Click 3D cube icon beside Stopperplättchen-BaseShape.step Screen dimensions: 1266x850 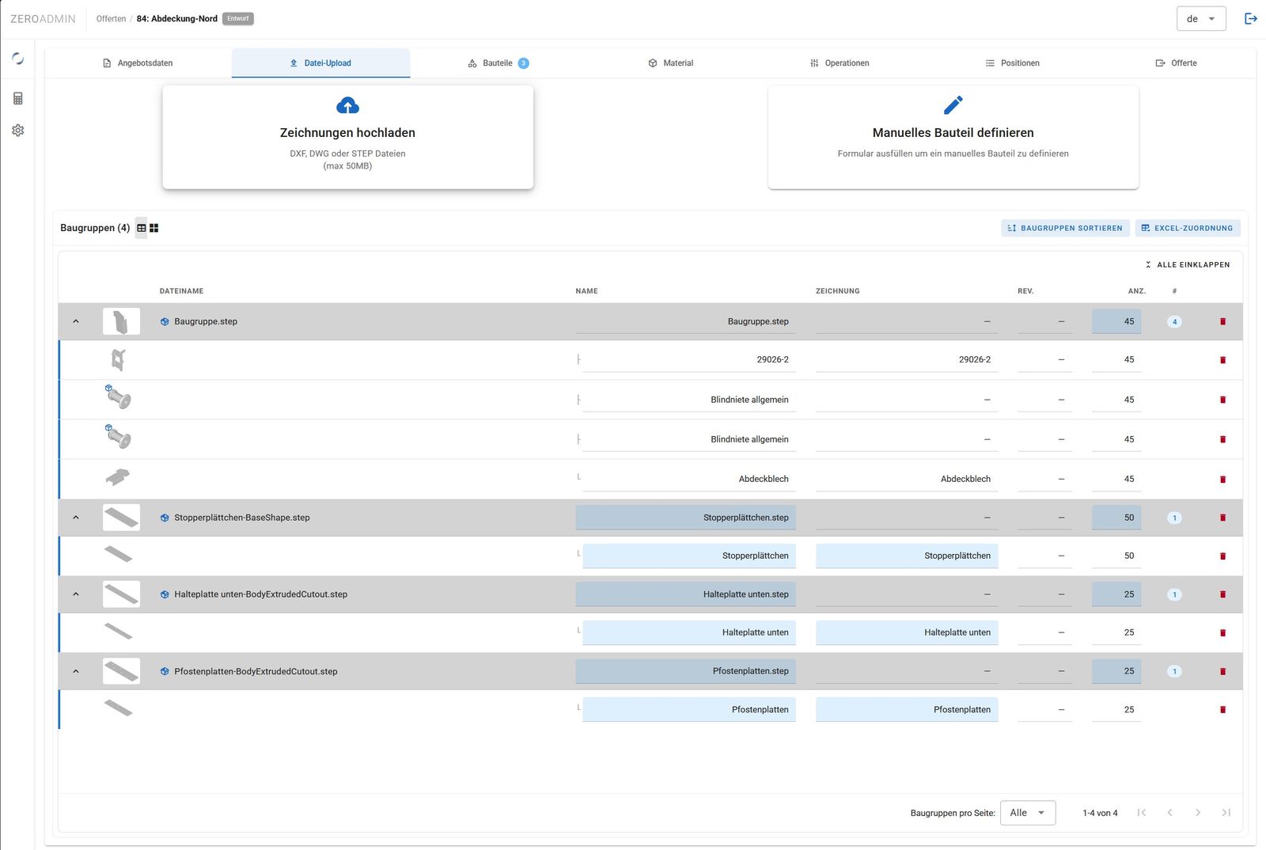165,518
